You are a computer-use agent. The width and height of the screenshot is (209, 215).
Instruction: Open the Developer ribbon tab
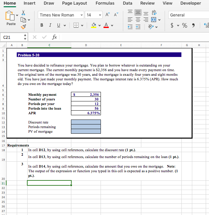pyautogui.click(x=191, y=3)
